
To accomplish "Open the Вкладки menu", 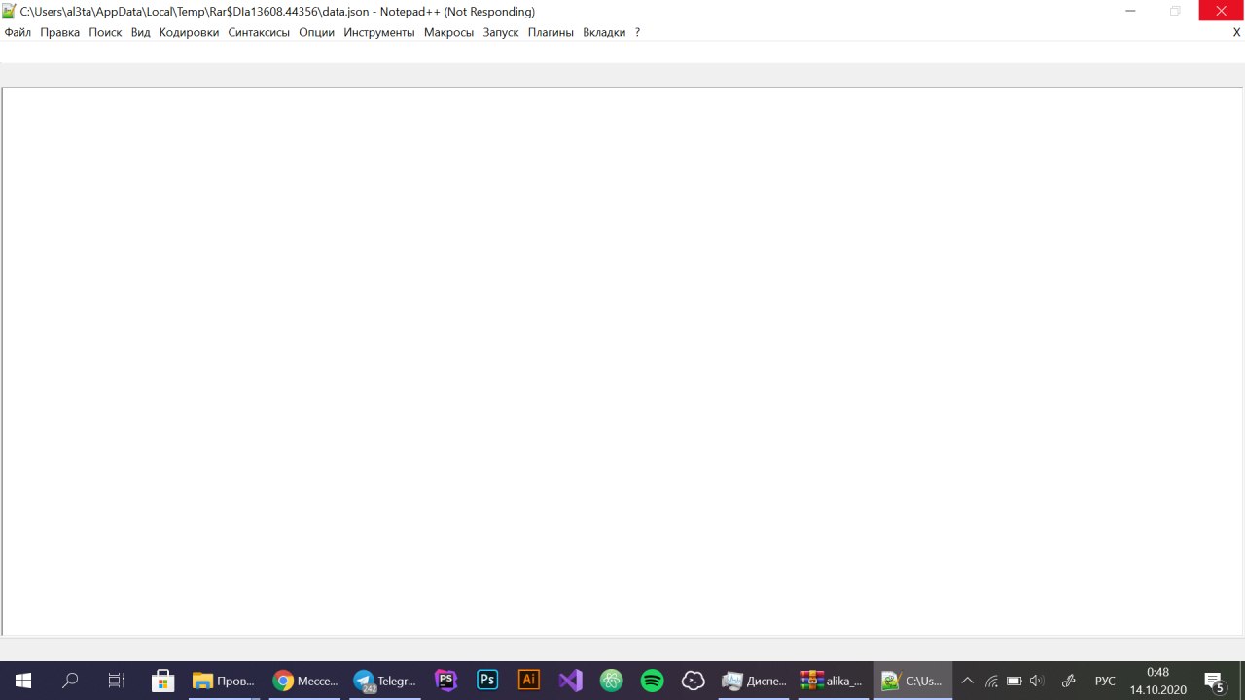I will click(604, 32).
